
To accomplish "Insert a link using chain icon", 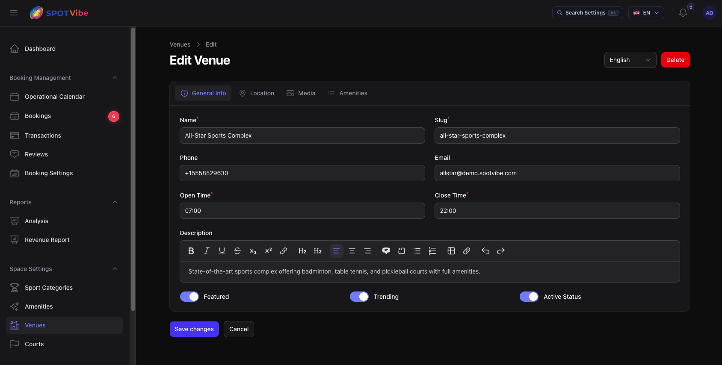I will [x=284, y=251].
